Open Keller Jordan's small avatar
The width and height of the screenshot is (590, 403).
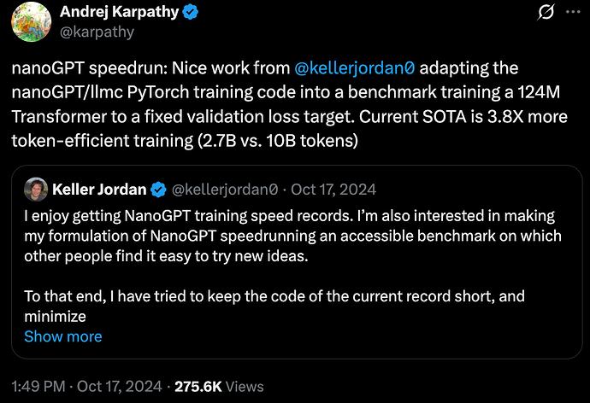35,189
